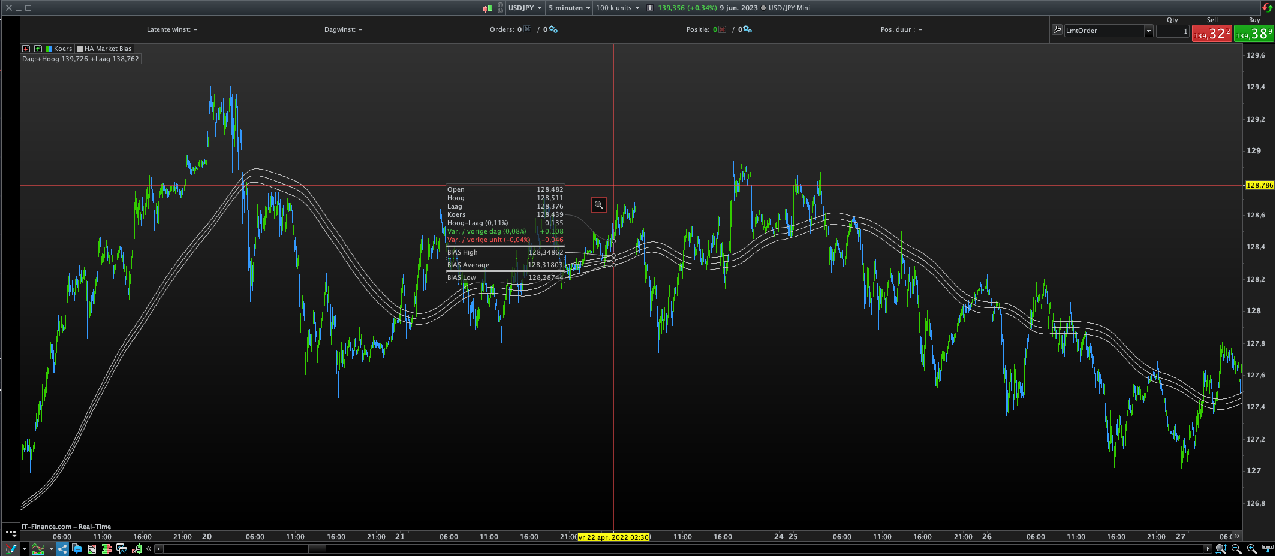Click the Dagwinst label

(340, 29)
